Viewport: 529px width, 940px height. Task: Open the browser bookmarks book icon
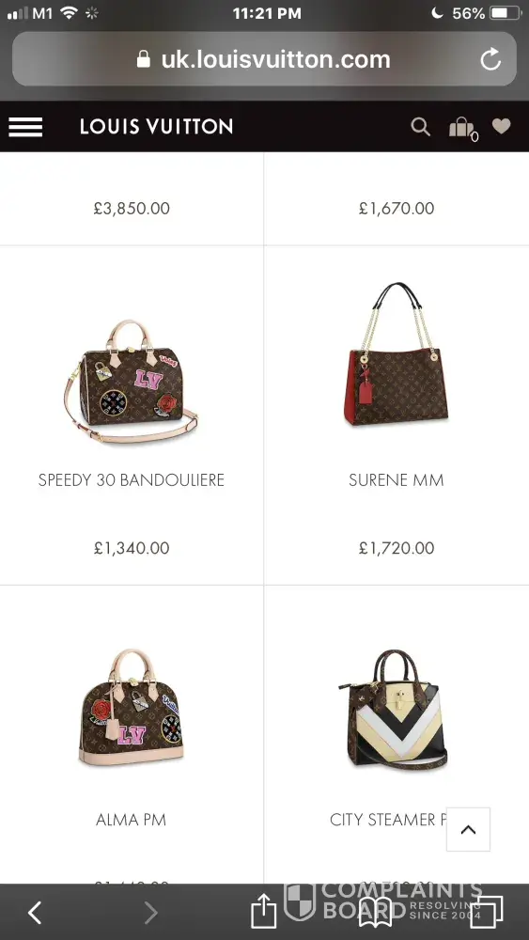point(375,913)
